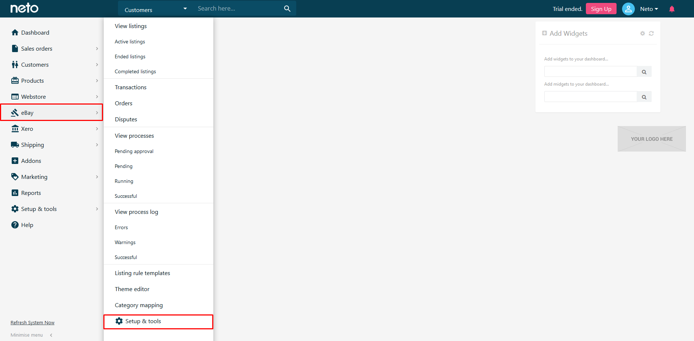Click the plus icon beside Add Widgets
Screen dimensions: 694x341
pos(545,33)
